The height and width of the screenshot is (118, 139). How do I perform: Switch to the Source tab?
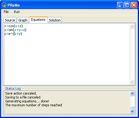10,20
